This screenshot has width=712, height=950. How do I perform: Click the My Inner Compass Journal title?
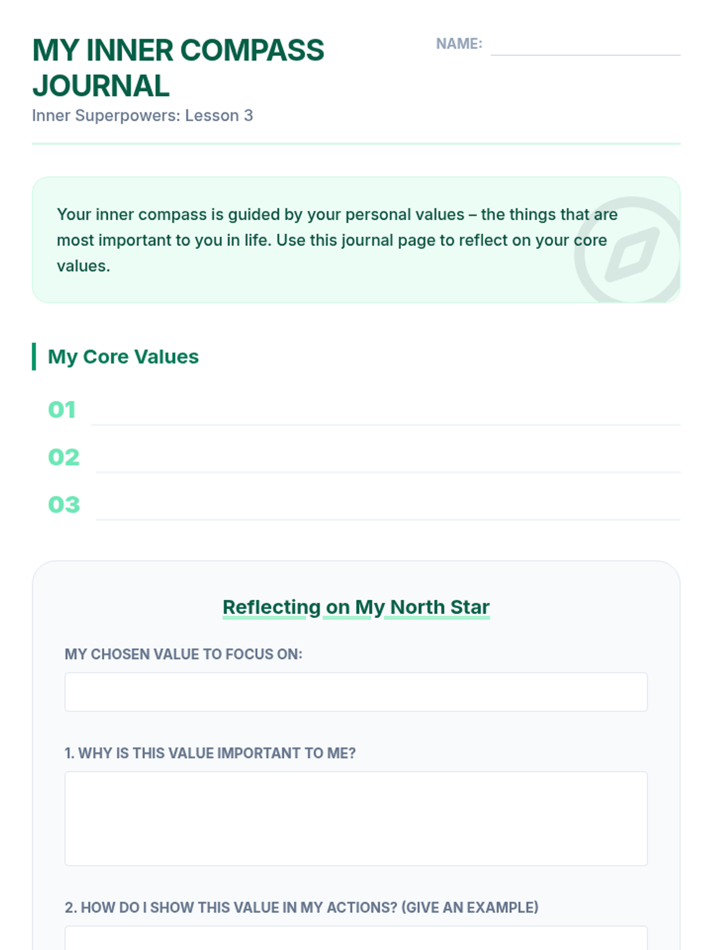178,68
